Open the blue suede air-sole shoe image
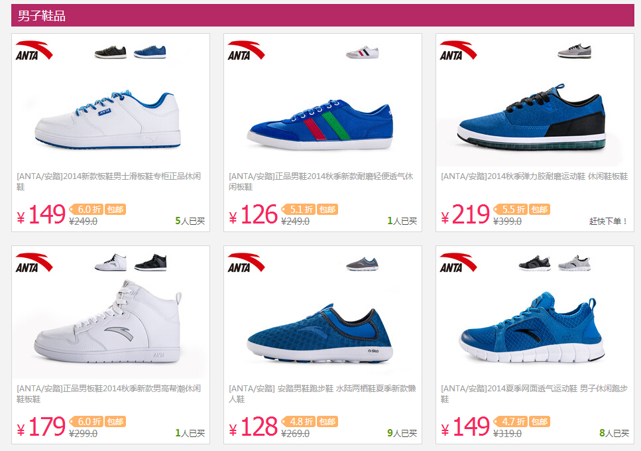The height and width of the screenshot is (451, 641). 532,117
